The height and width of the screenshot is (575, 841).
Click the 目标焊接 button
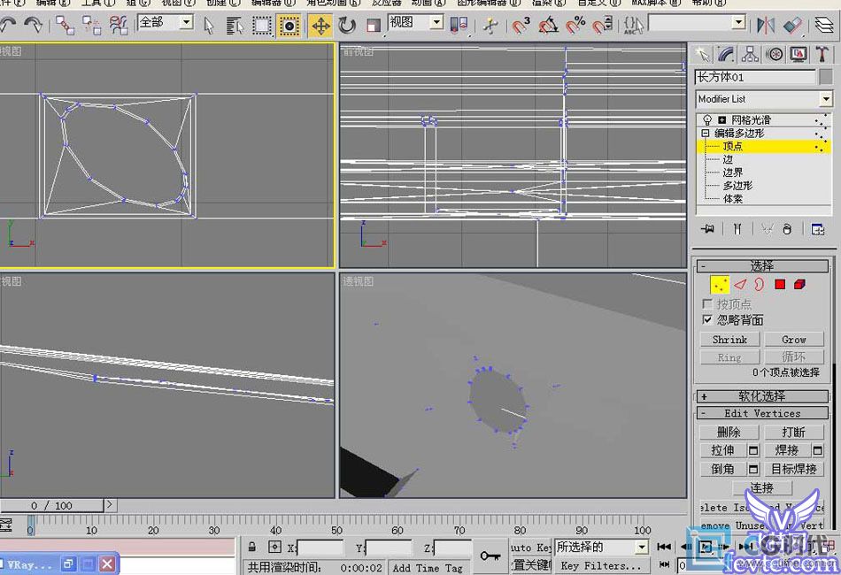[794, 469]
